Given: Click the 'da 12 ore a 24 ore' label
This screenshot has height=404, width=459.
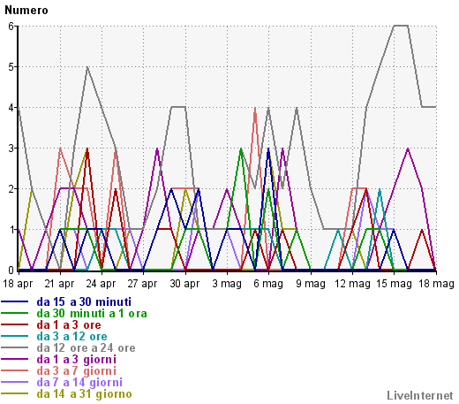Looking at the screenshot, I should (86, 348).
